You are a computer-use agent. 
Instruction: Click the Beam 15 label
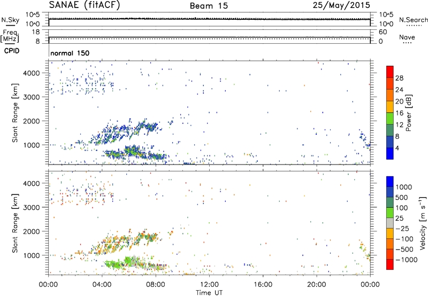[209, 6]
